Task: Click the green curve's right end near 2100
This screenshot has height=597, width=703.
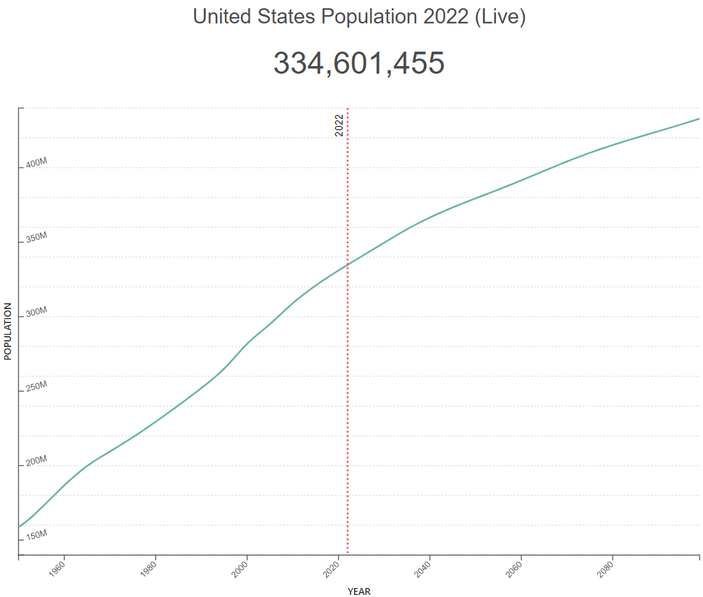Action: click(x=697, y=120)
